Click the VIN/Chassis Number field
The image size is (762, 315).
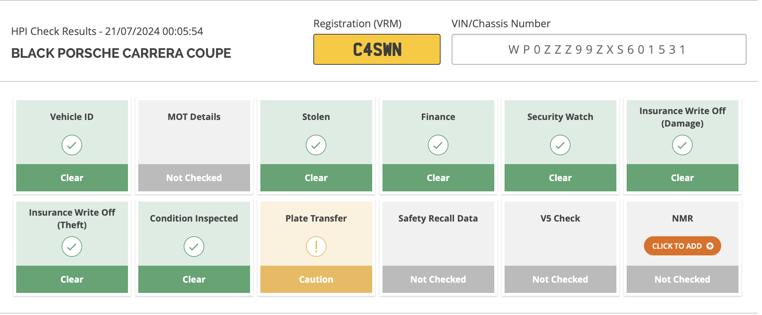click(599, 49)
